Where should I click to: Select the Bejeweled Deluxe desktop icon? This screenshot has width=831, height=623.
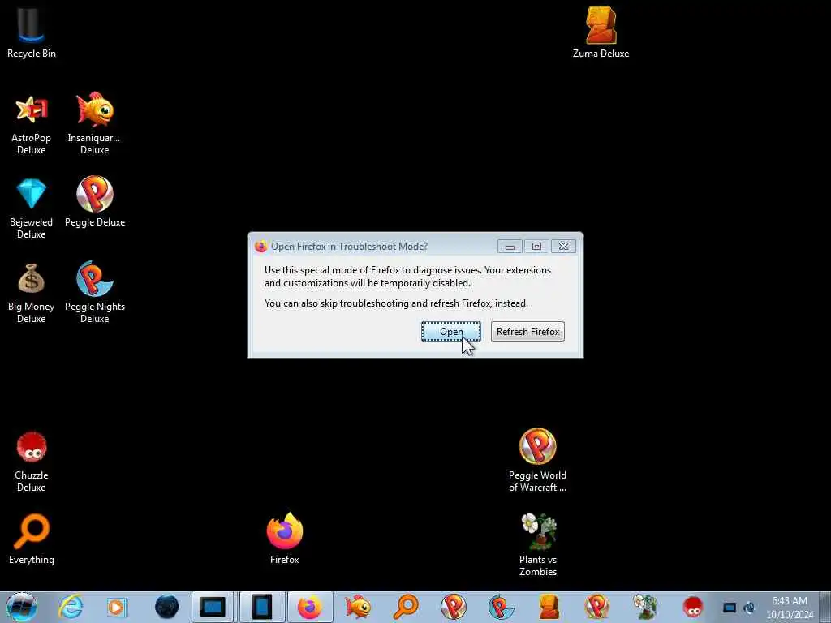pos(32,208)
